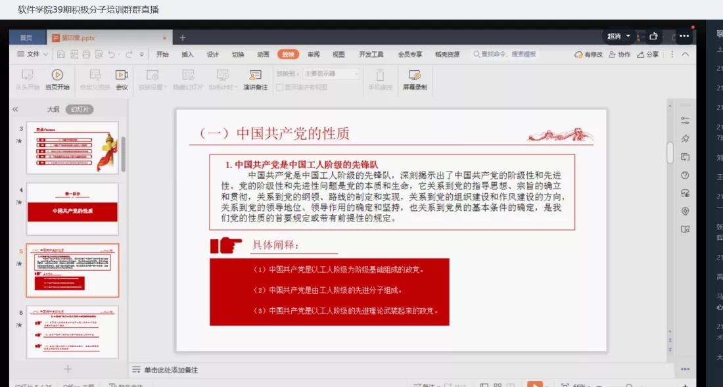
Task: Click the 分享 share button
Action: tap(647, 55)
